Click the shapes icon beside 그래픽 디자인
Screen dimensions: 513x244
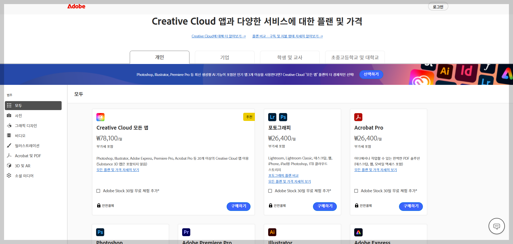tap(9, 126)
